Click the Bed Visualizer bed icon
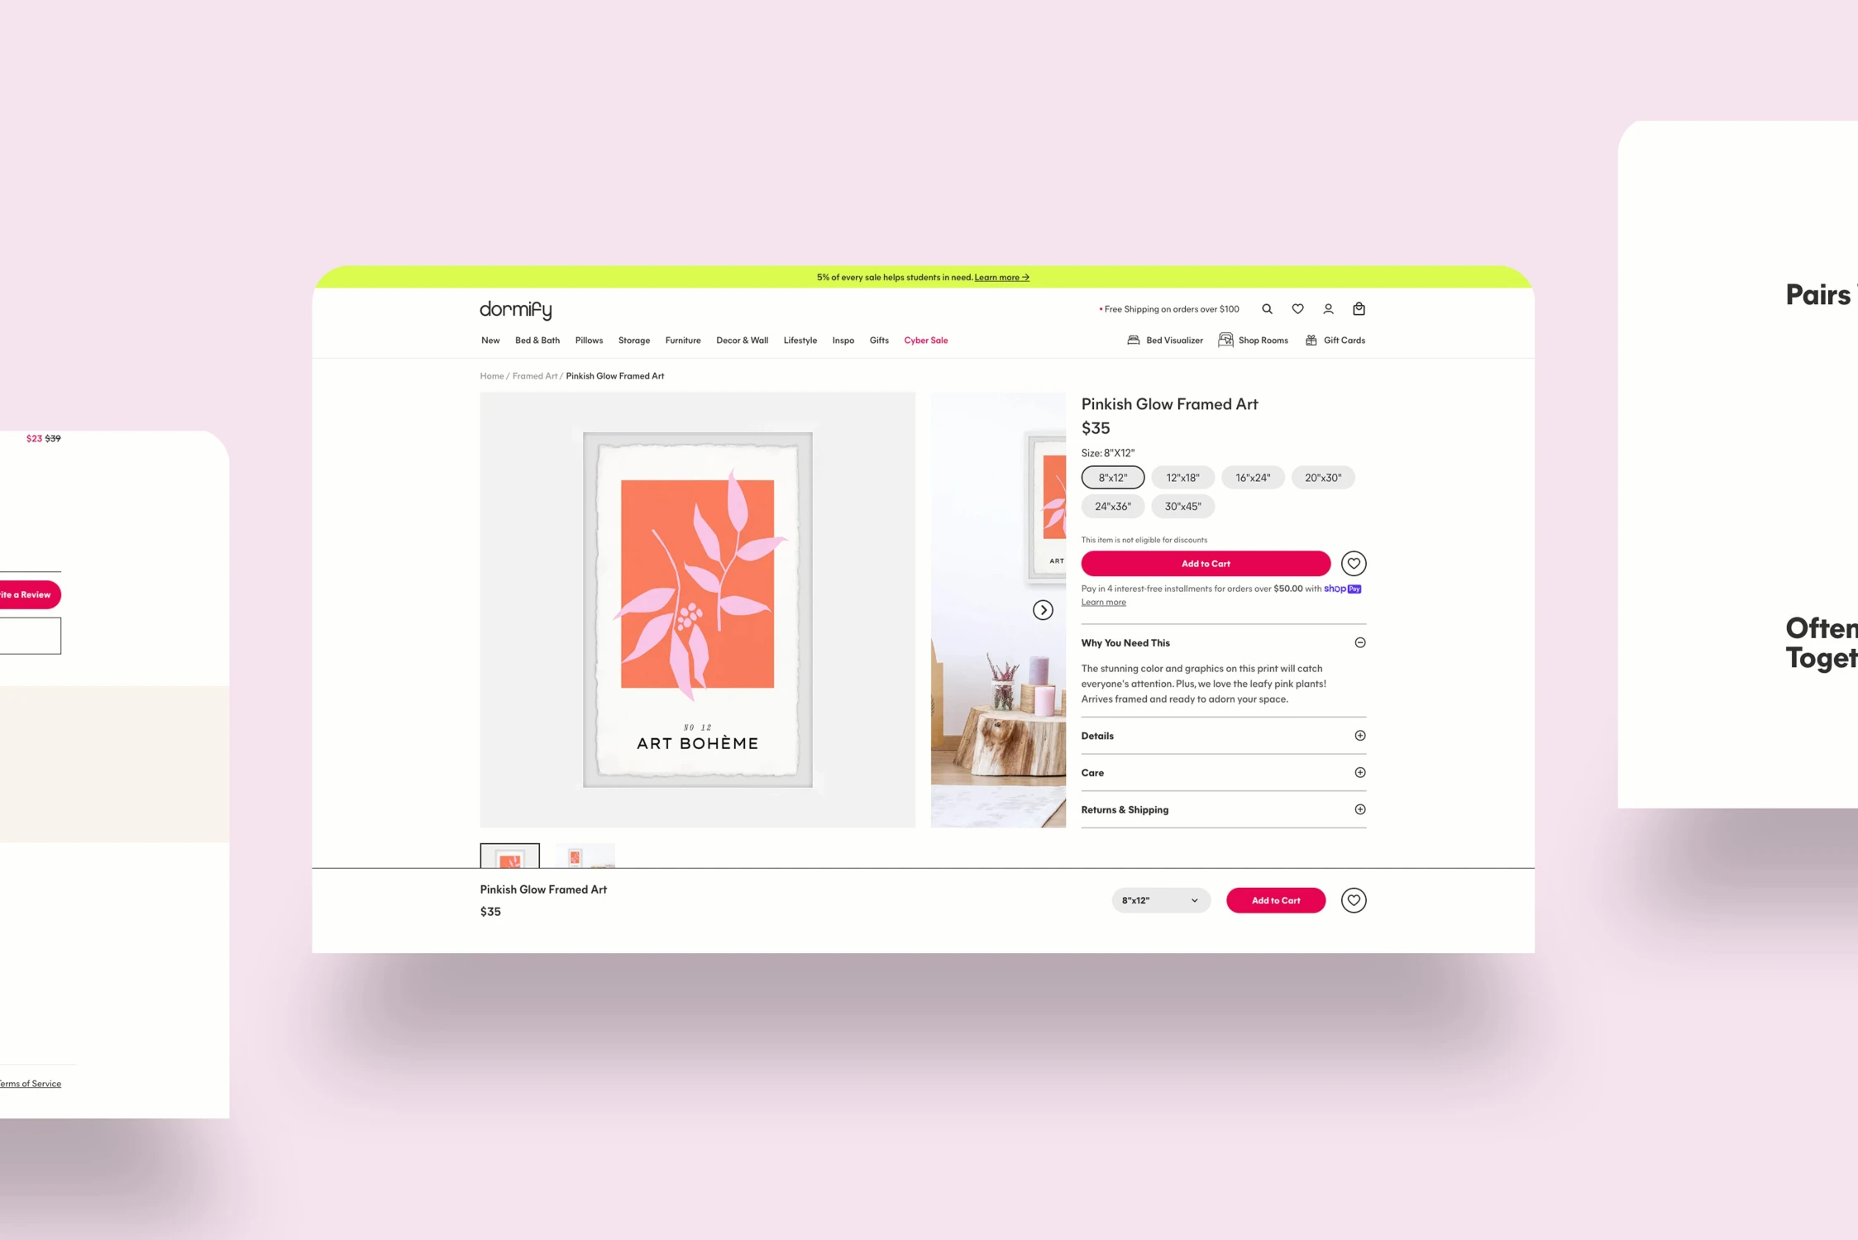Image resolution: width=1858 pixels, height=1240 pixels. 1133,341
